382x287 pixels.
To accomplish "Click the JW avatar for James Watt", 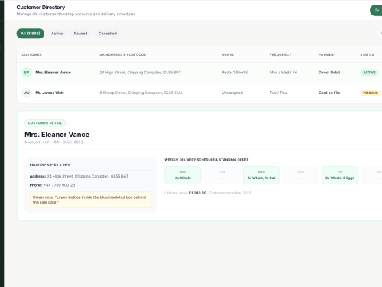I will tap(27, 93).
